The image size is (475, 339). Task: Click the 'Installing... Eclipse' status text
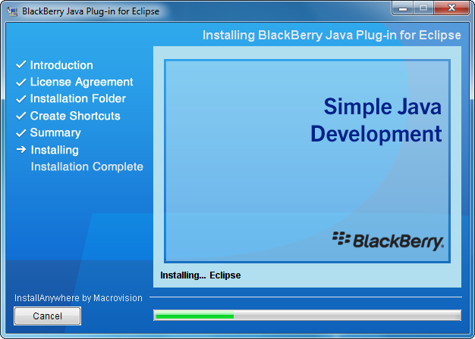click(x=200, y=275)
